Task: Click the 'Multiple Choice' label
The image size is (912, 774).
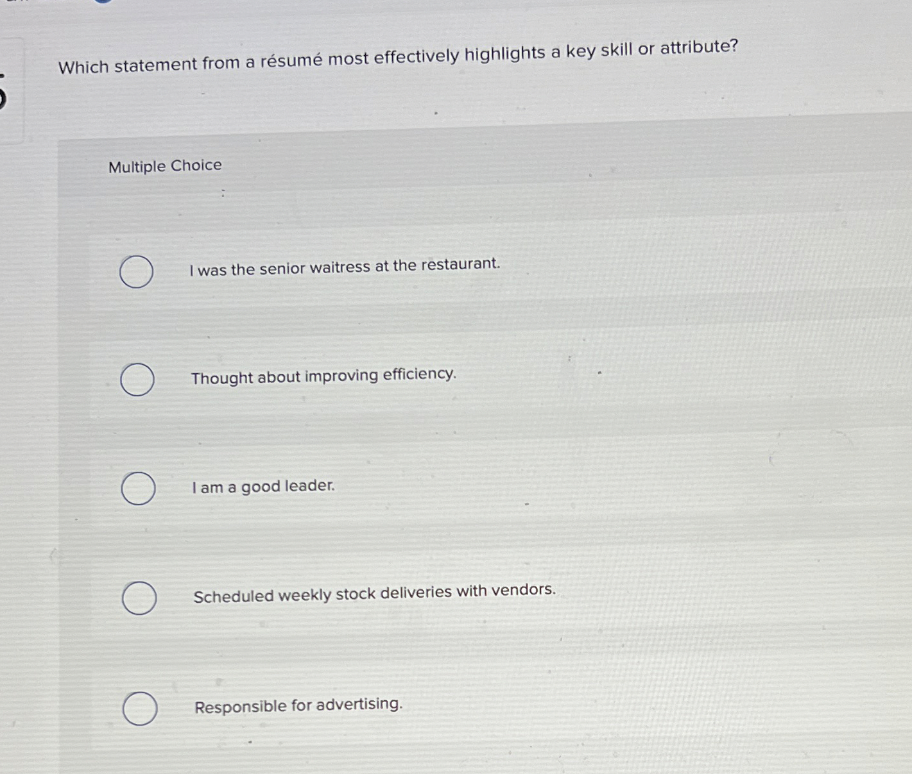Action: tap(164, 165)
